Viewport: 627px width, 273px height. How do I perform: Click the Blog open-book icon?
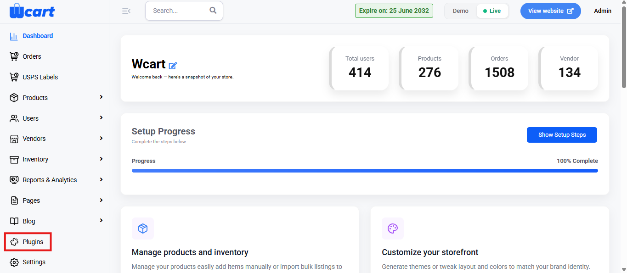click(x=14, y=221)
